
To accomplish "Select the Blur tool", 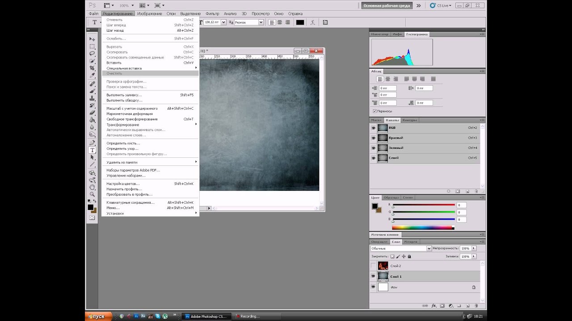I will (93, 127).
